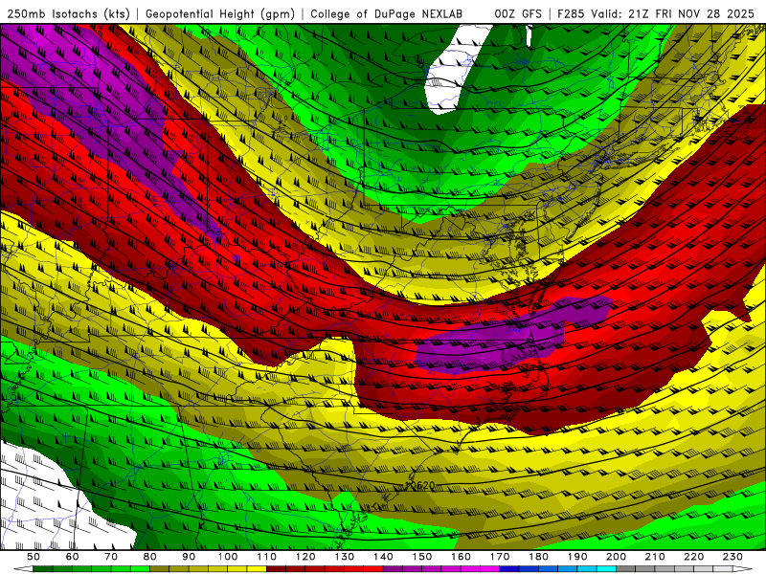Pick the darkest green swatch in the color bar

click(x=43, y=568)
